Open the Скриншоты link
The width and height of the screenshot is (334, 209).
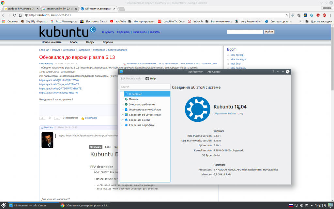(140, 32)
